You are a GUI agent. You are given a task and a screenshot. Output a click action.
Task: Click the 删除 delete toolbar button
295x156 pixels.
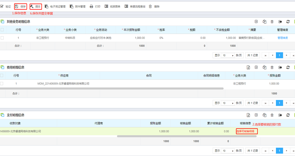(154, 6)
